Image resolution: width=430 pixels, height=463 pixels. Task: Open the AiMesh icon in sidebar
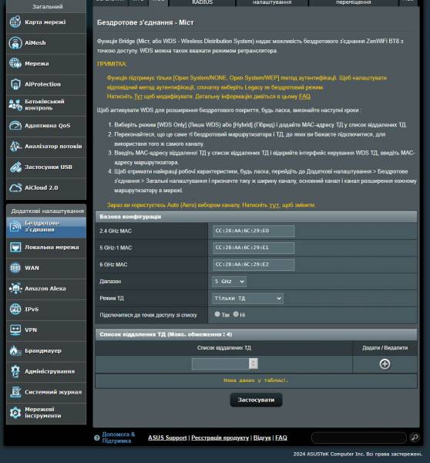click(x=15, y=42)
